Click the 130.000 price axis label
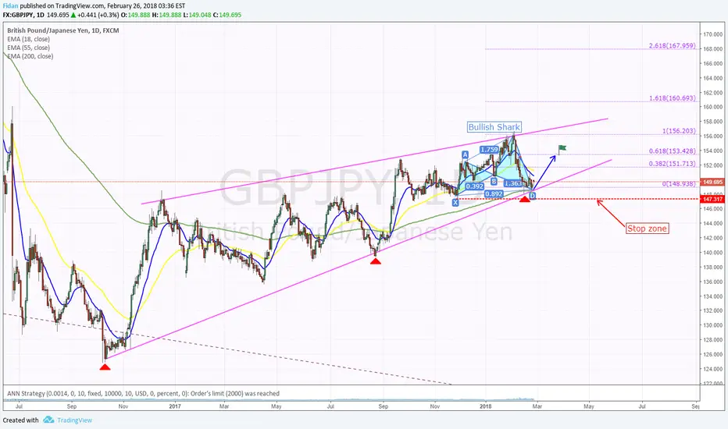The height and width of the screenshot is (429, 728). (712, 325)
